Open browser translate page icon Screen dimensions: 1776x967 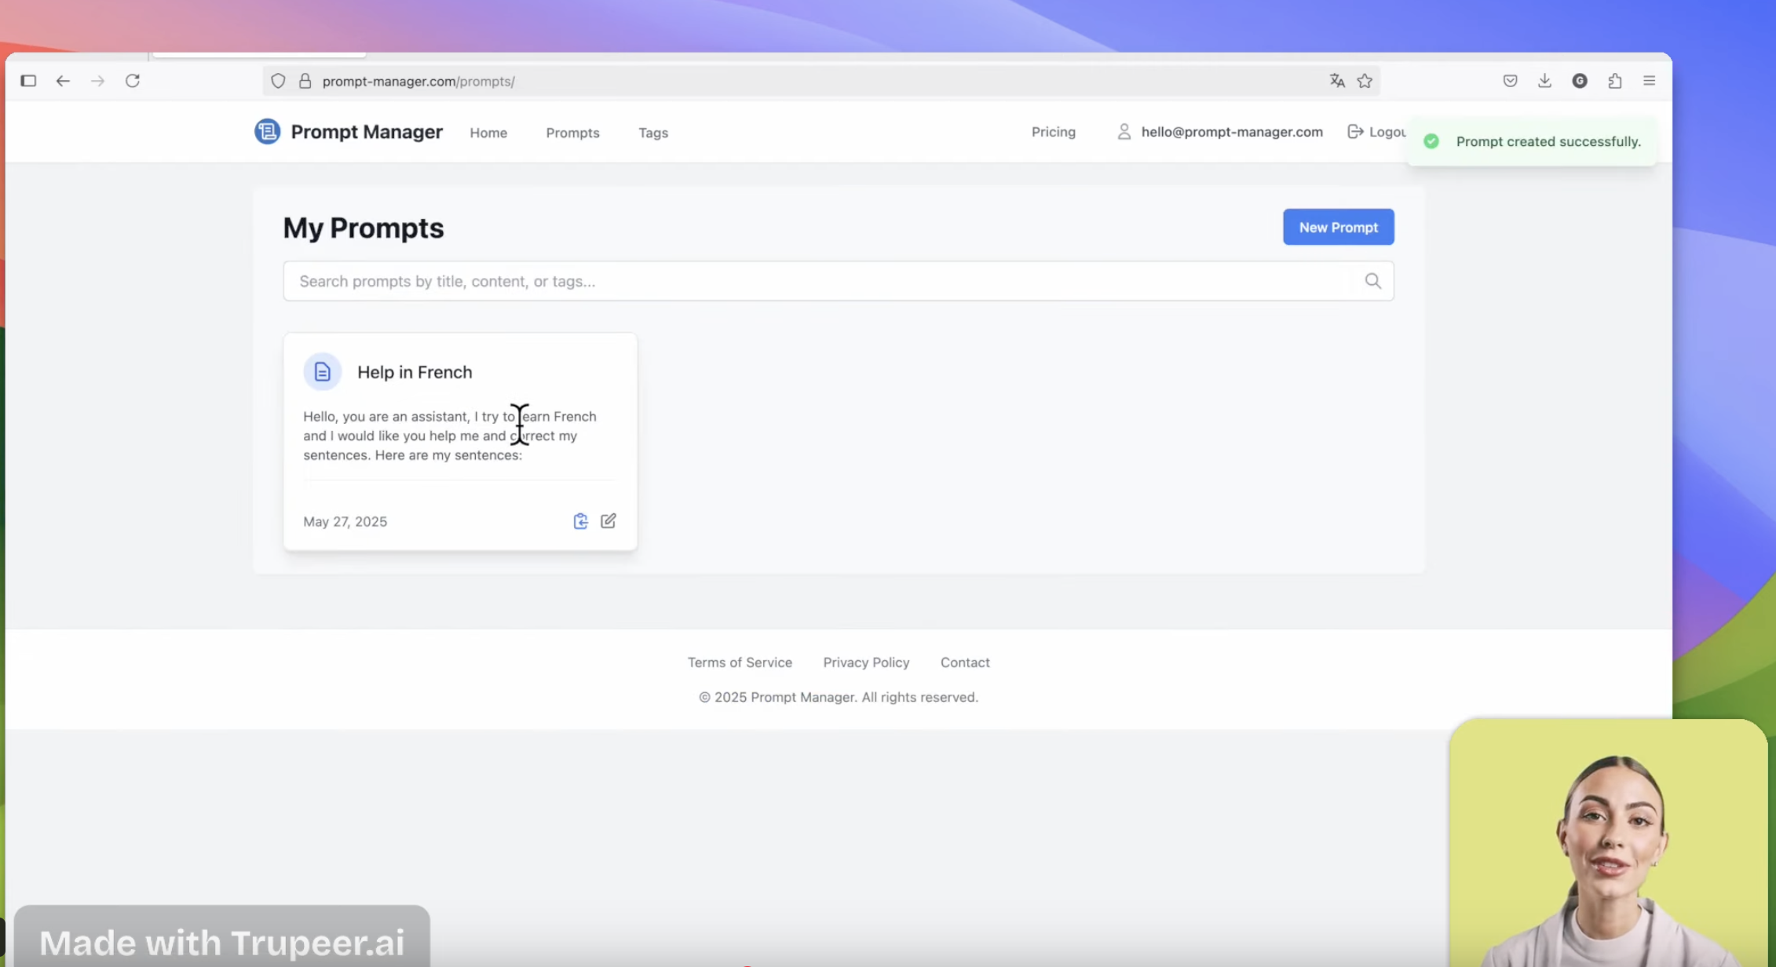(x=1337, y=81)
